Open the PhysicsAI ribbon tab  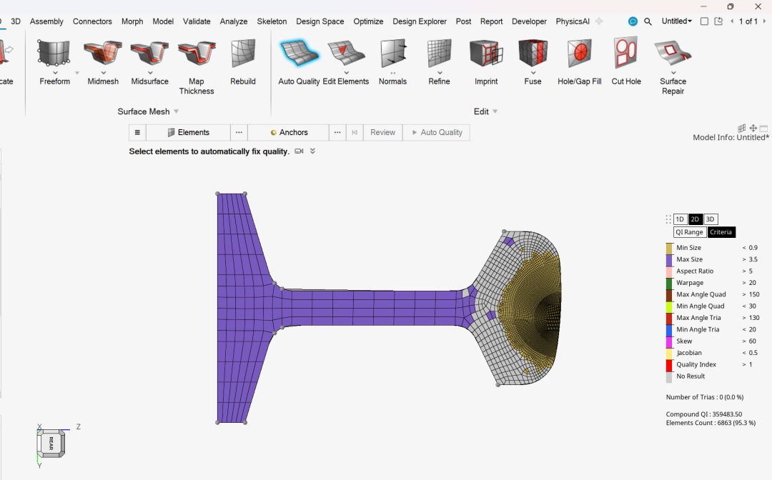(573, 21)
